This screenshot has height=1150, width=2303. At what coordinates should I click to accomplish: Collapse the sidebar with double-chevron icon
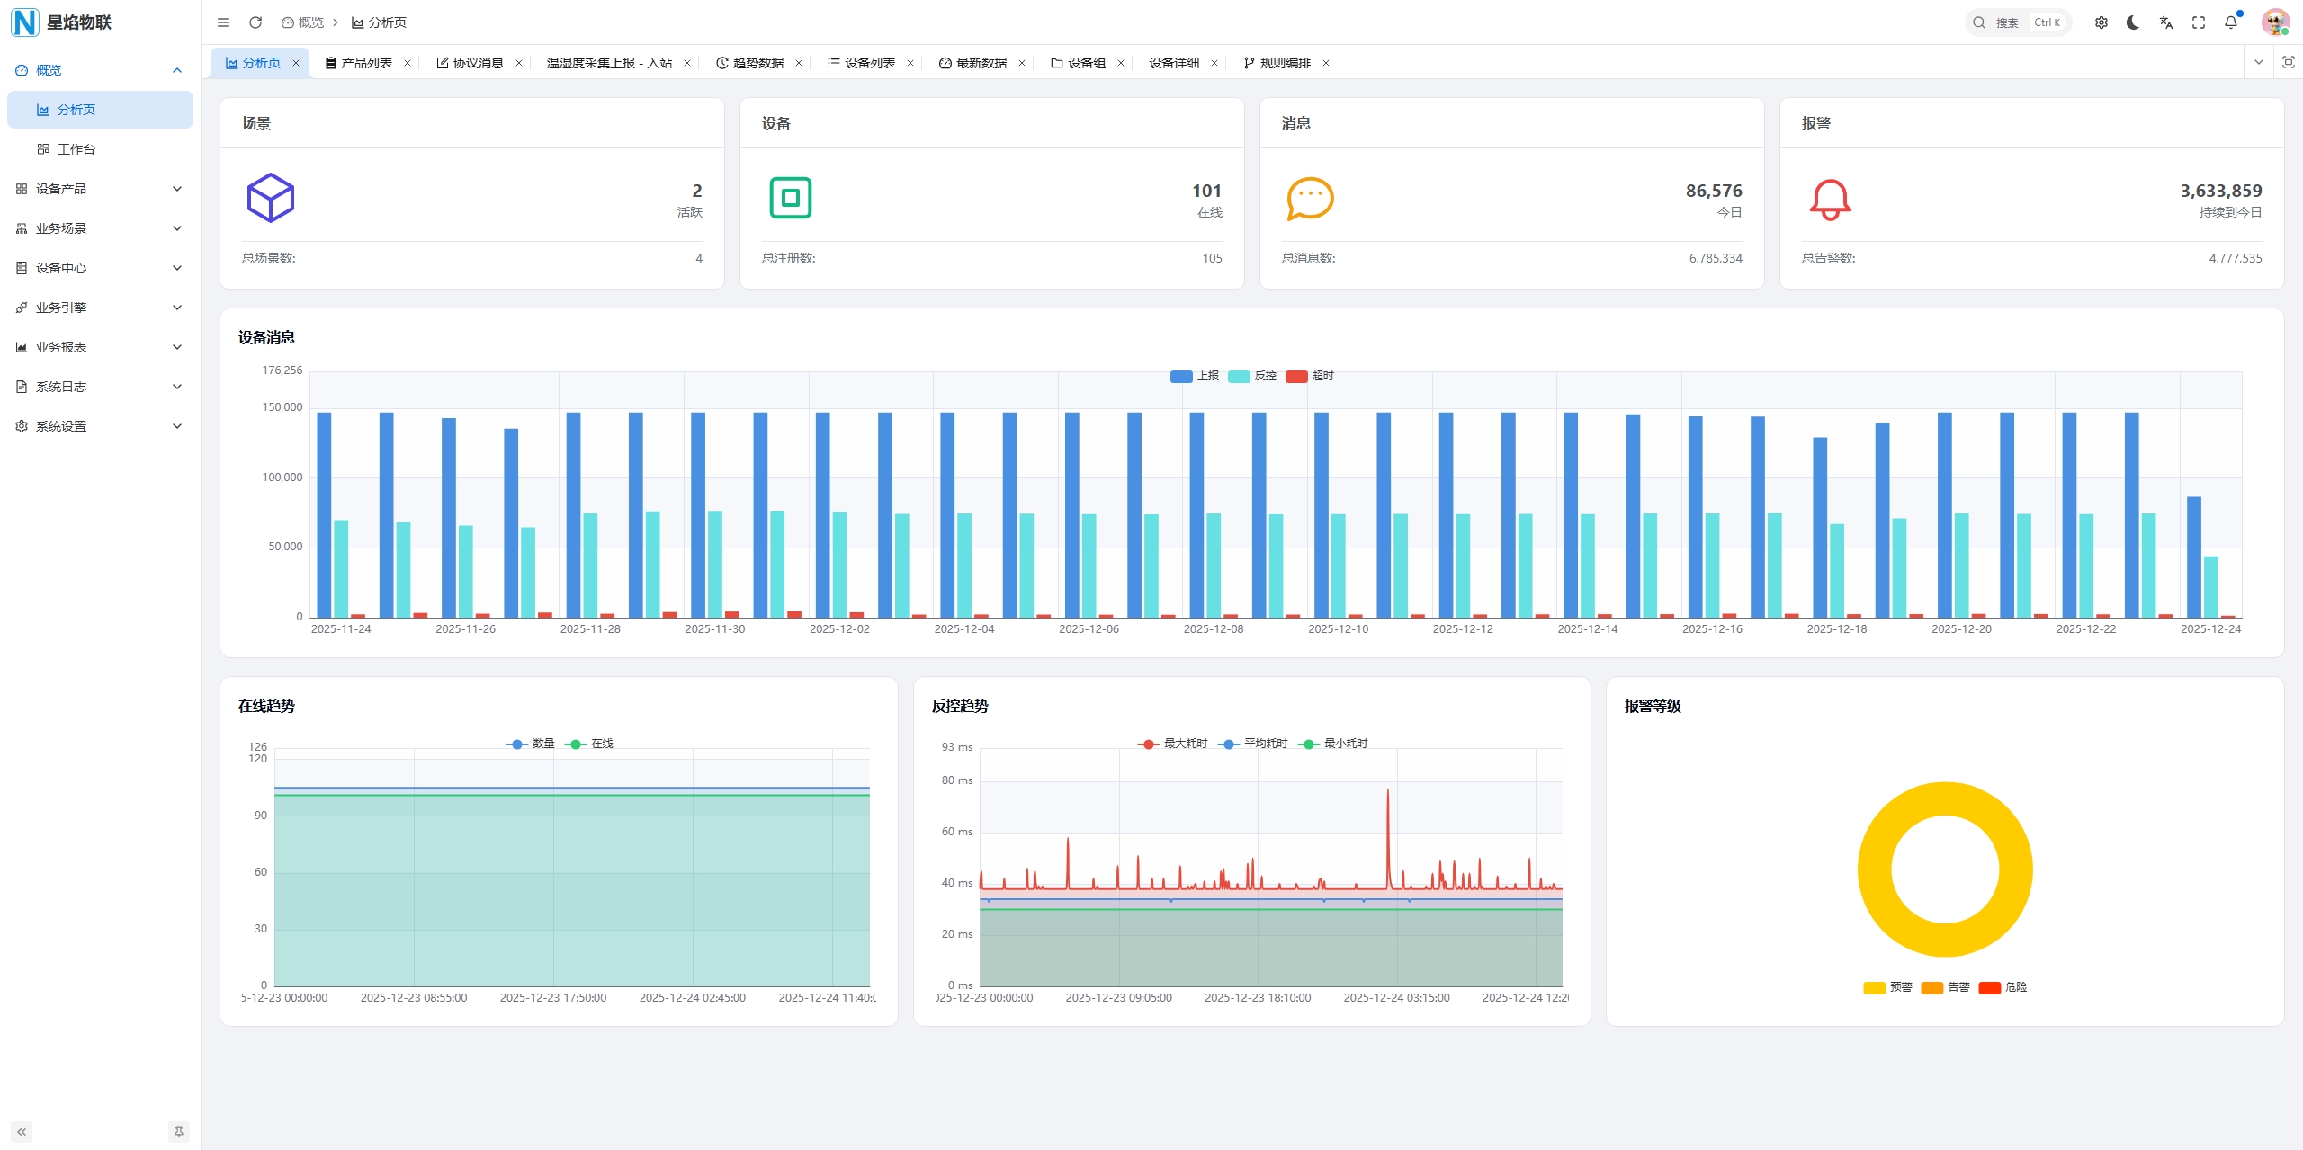click(x=22, y=1131)
